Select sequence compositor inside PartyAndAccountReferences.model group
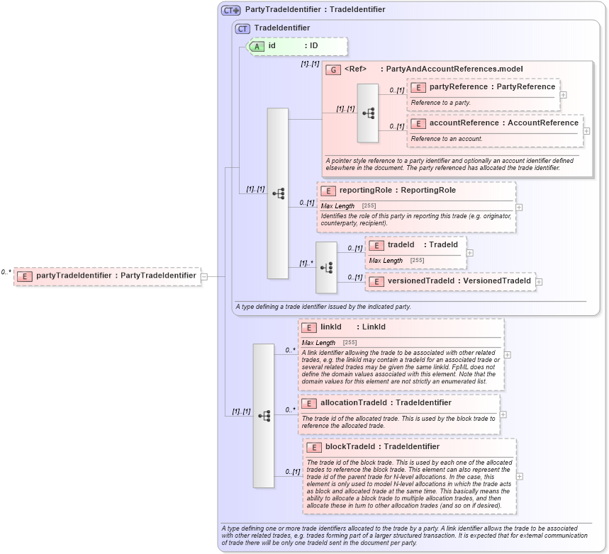The height and width of the screenshot is (554, 609). click(368, 113)
